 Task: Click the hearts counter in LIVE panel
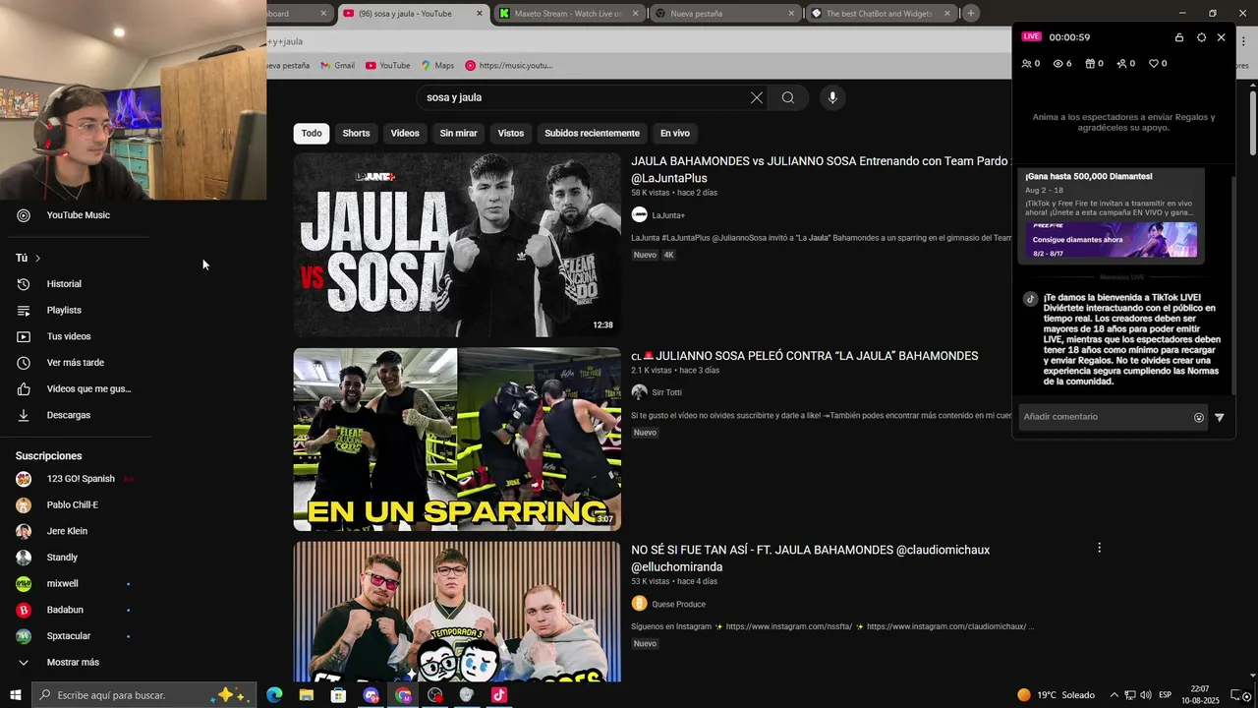coord(1154,64)
